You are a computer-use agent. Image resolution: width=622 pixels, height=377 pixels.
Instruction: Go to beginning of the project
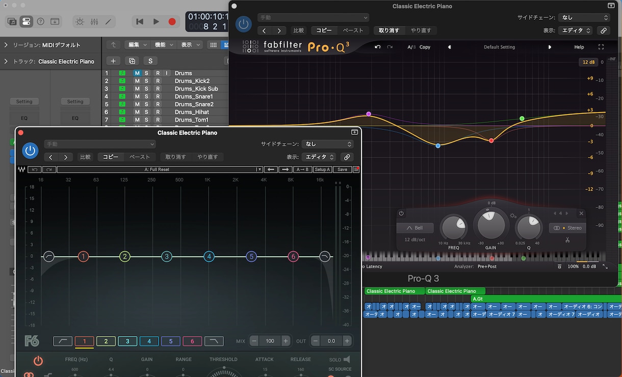click(x=140, y=21)
